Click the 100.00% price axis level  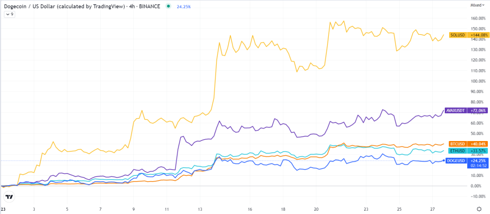pos(479,82)
